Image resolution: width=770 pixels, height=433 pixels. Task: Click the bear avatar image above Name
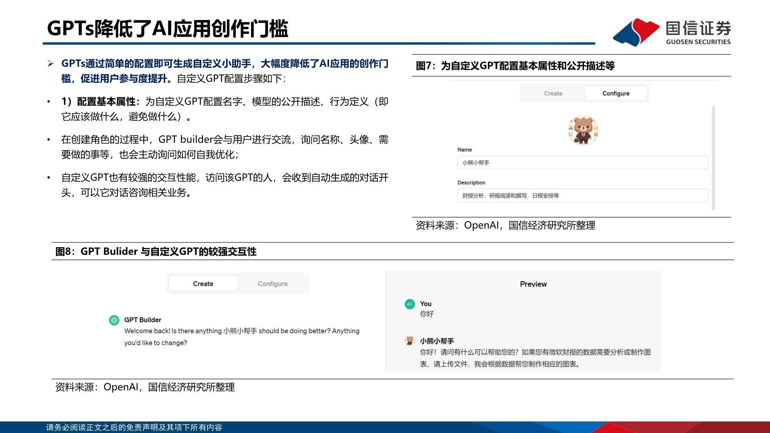point(583,130)
